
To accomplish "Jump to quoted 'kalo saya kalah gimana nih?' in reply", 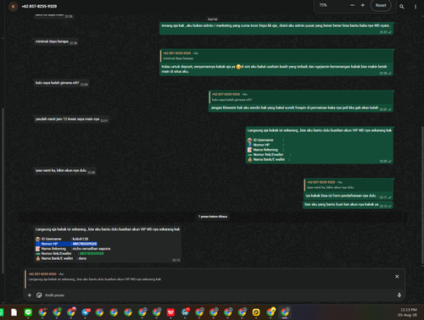I will tap(301, 97).
